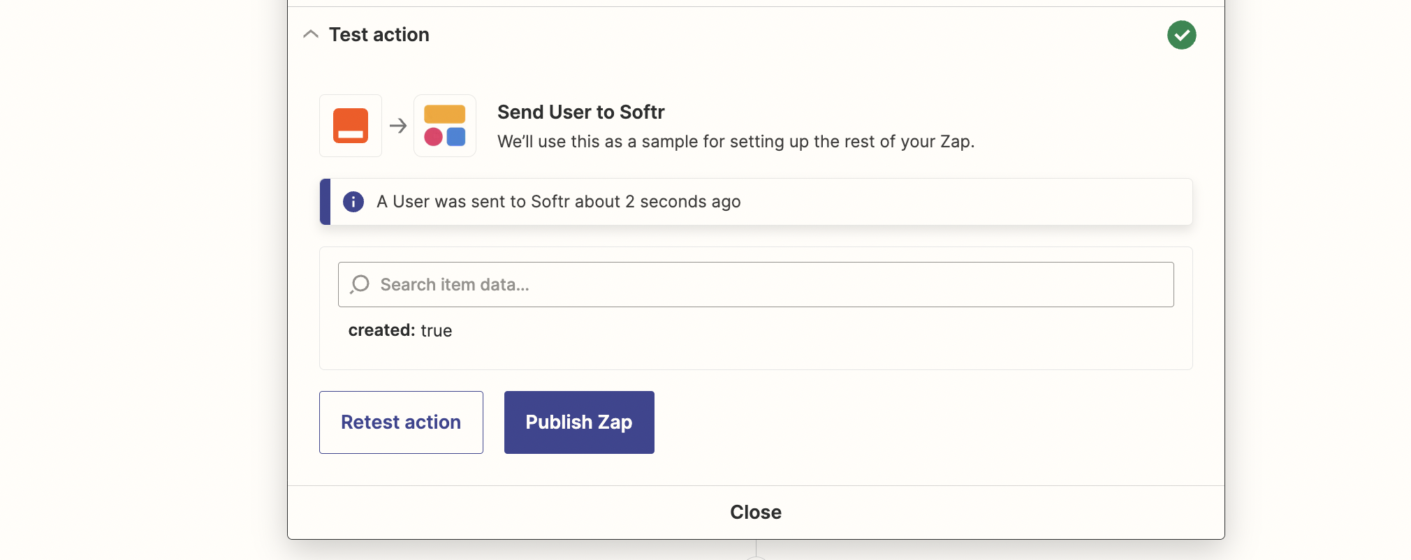The height and width of the screenshot is (560, 1411).
Task: Click the orange trigger app icon
Action: coord(350,126)
